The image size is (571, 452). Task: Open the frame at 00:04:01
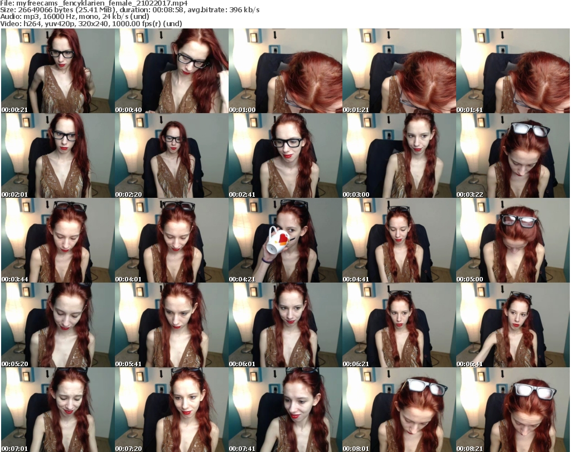pos(172,241)
